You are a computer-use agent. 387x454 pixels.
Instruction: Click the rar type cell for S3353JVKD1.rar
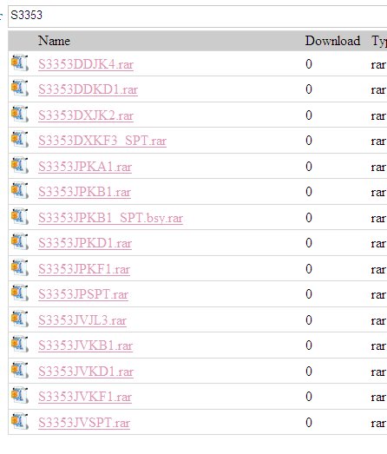(x=378, y=372)
